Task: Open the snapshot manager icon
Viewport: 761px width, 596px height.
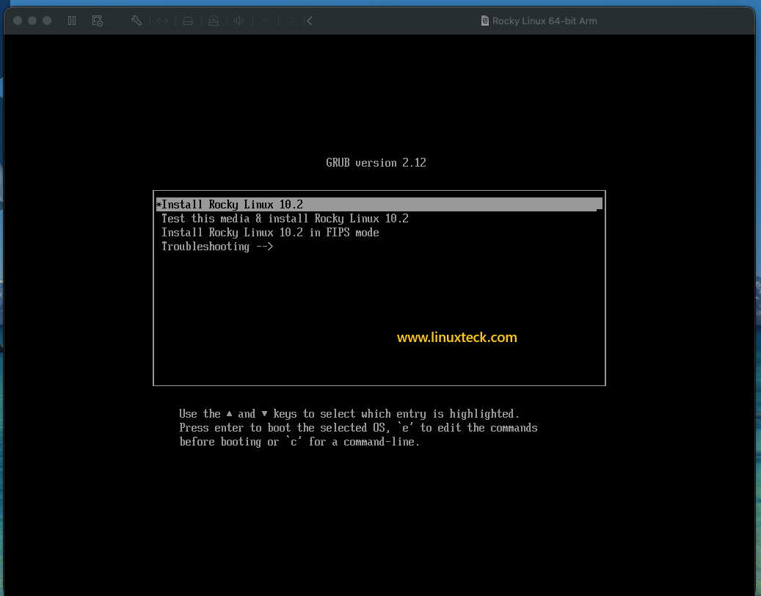Action: pos(97,21)
